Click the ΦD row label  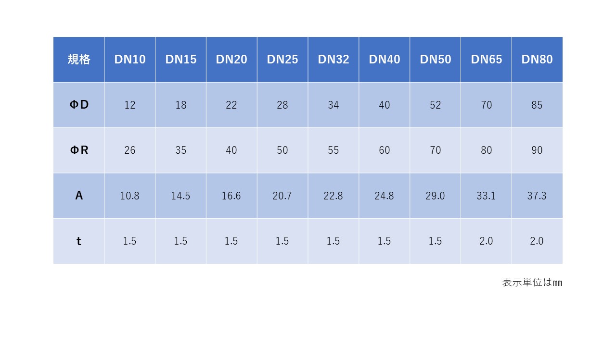click(x=79, y=105)
